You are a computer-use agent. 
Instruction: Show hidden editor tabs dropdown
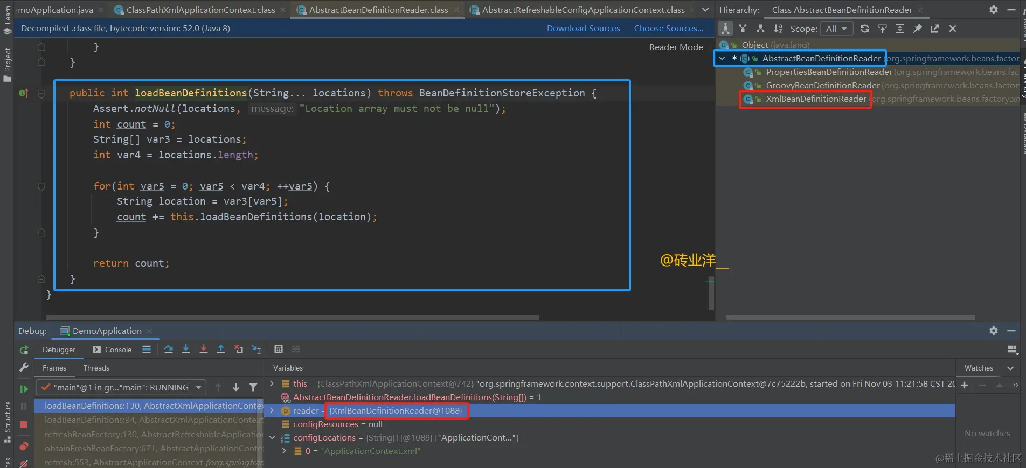pyautogui.click(x=705, y=10)
